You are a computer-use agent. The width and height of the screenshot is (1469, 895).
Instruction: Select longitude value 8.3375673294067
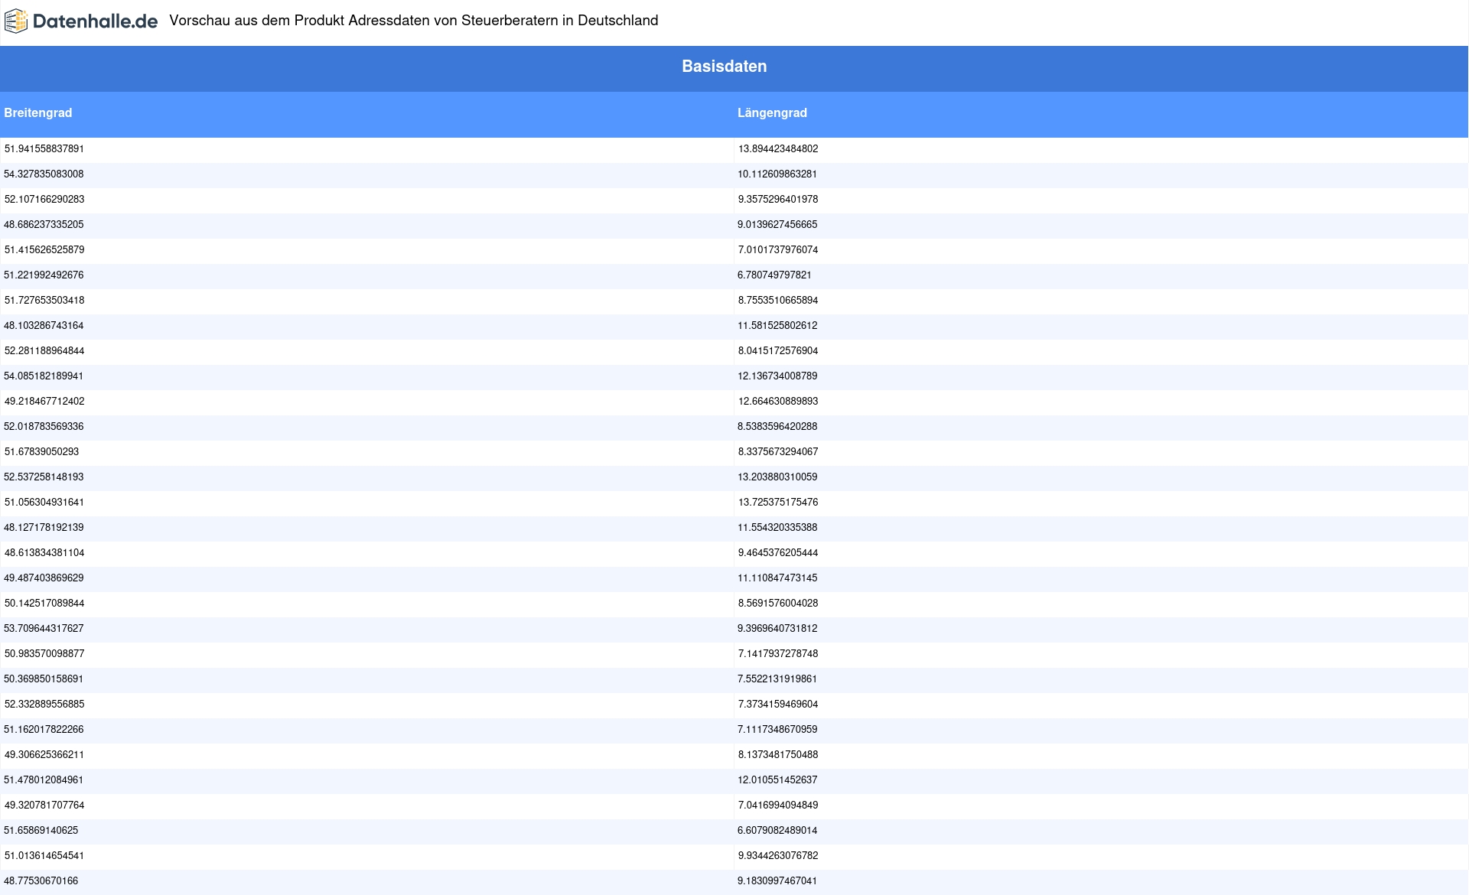778,452
